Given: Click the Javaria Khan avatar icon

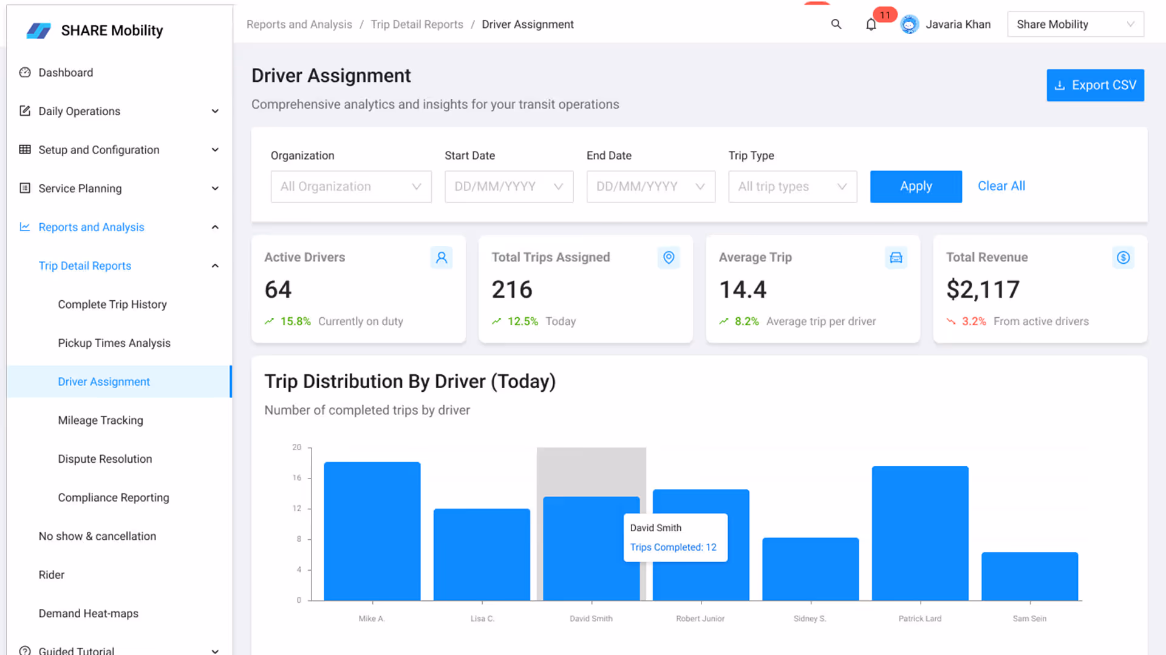Looking at the screenshot, I should point(909,24).
